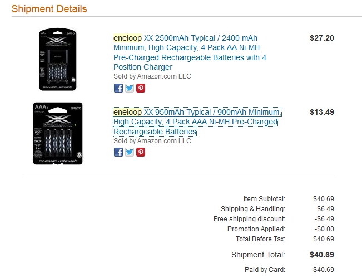362x277 pixels.
Task: Open the AA batteries with charger product image
Action: pos(58,60)
